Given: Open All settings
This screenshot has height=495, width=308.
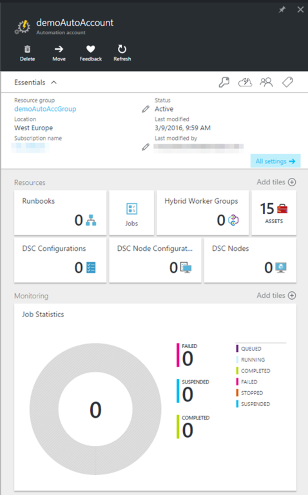Looking at the screenshot, I should 275,161.
